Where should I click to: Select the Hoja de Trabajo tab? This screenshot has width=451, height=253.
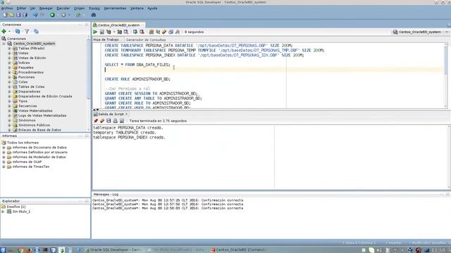pyautogui.click(x=106, y=39)
